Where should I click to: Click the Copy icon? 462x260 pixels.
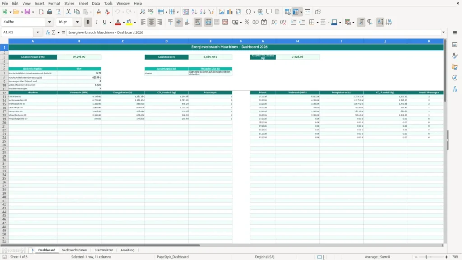(x=77, y=12)
